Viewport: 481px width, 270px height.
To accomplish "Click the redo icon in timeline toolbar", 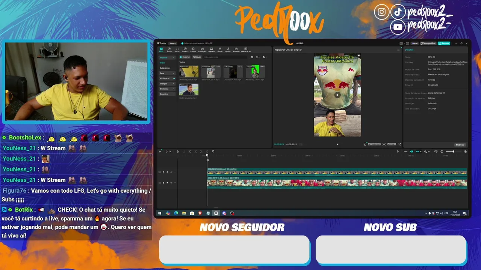I will pos(184,151).
